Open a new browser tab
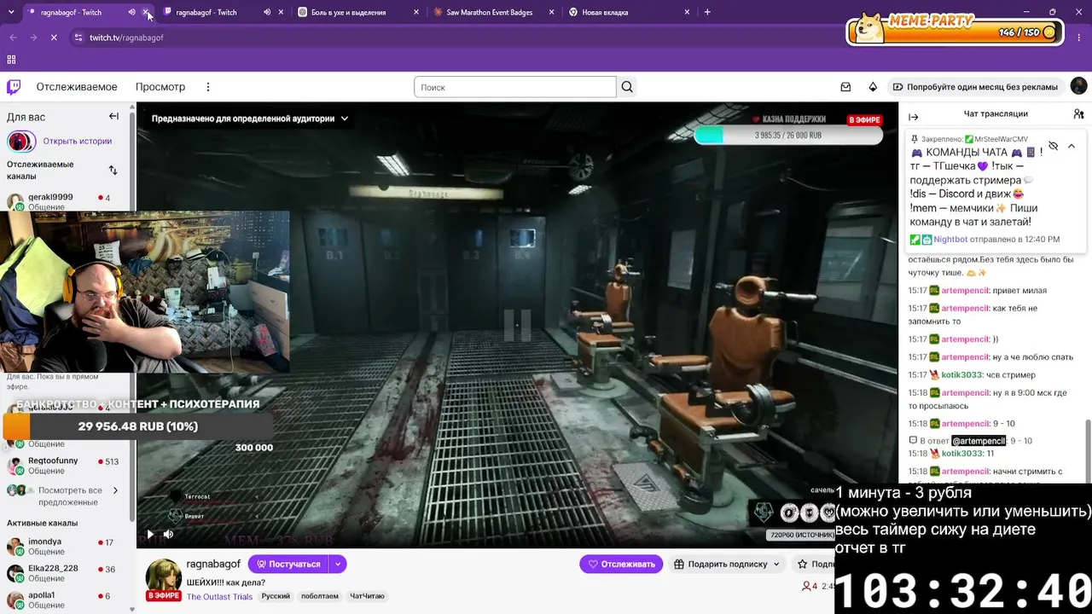 707,12
